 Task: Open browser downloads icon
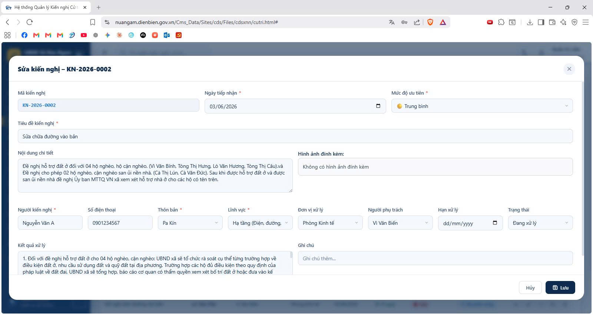(530, 22)
